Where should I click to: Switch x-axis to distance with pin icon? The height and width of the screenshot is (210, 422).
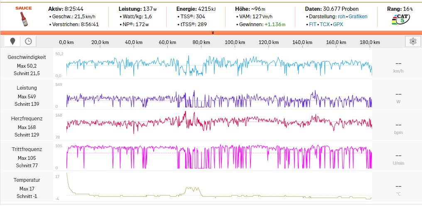click(x=13, y=41)
